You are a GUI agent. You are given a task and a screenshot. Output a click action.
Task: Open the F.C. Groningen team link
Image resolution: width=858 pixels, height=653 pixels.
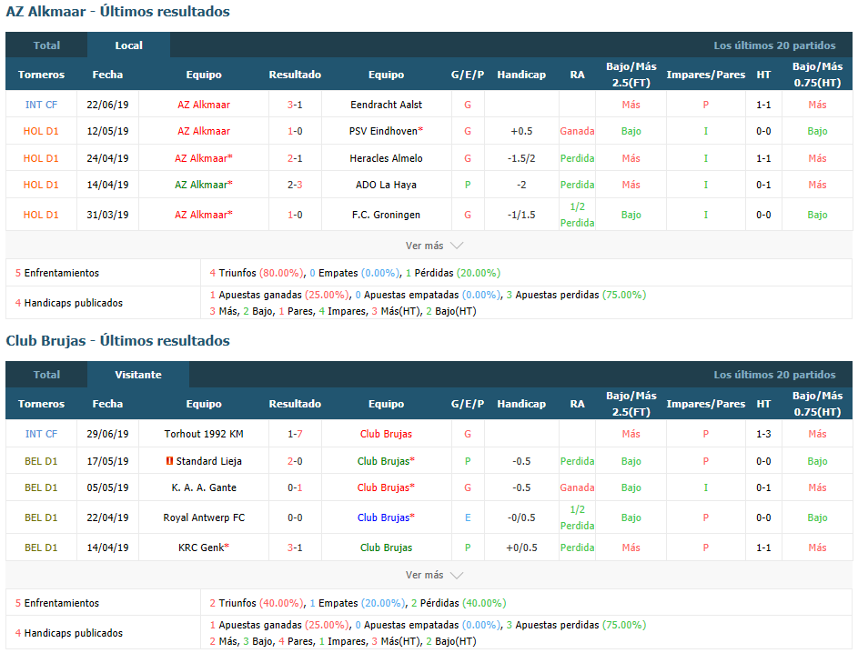(x=387, y=215)
